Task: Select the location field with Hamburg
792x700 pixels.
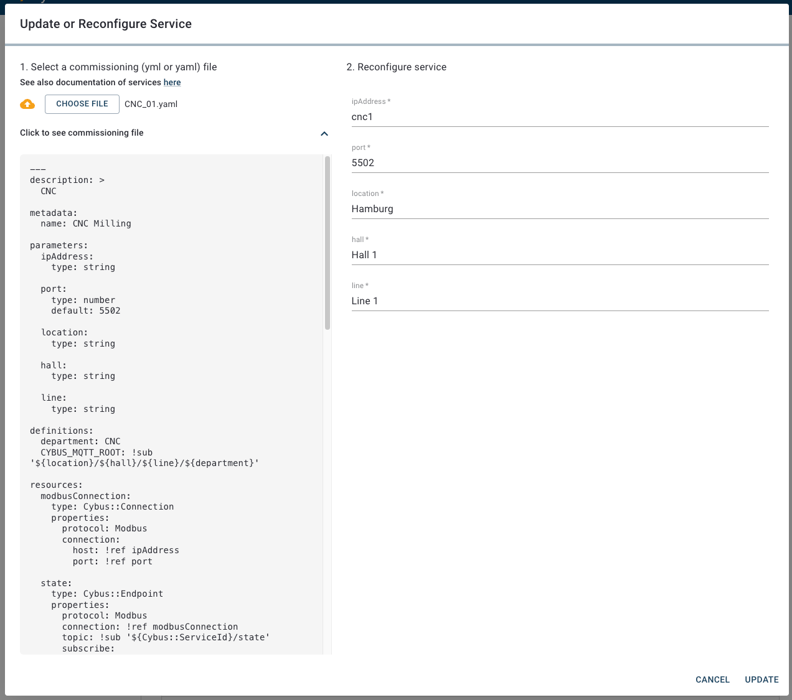Action: tap(559, 209)
